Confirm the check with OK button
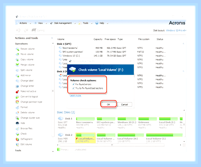Viewport: 201px width, 167px height. click(109, 104)
